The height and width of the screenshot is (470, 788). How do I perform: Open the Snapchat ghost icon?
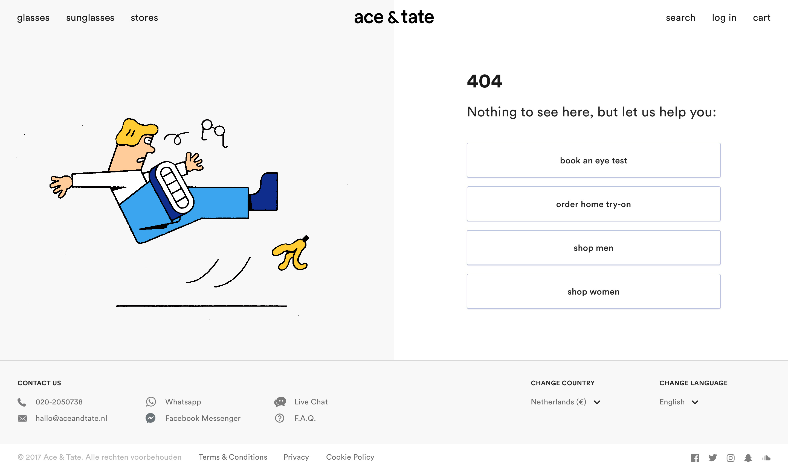tap(748, 458)
